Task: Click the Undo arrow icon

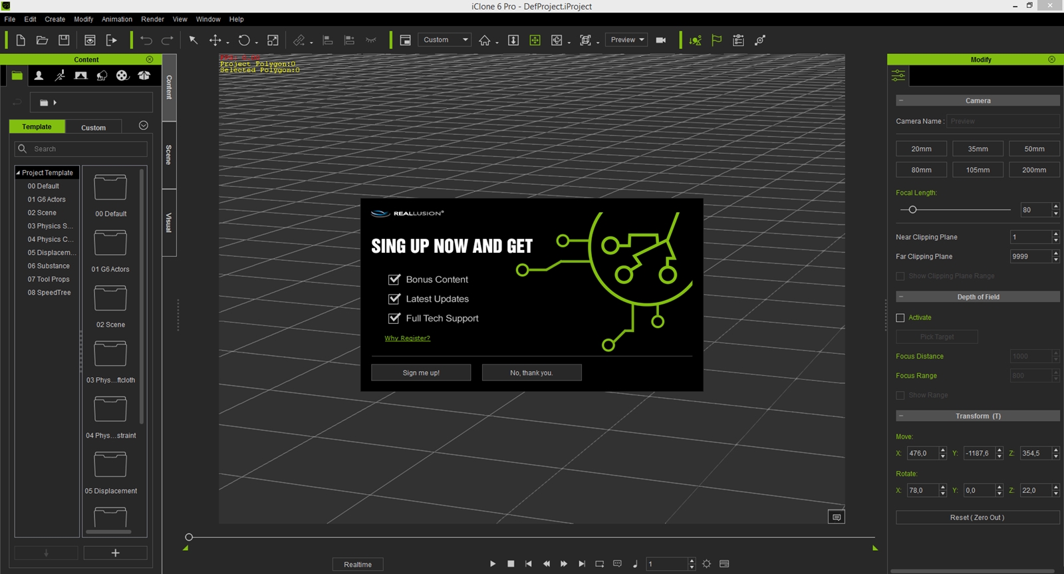Action: [x=146, y=40]
